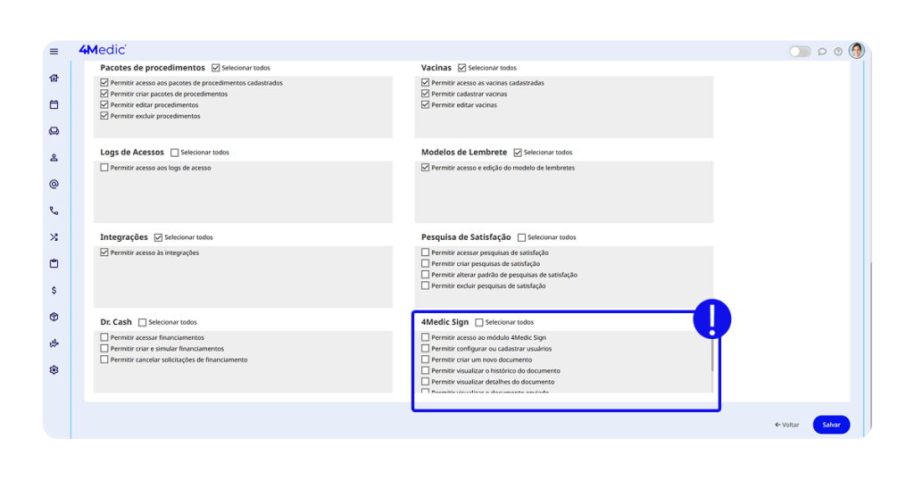914x480 pixels.
Task: Uncheck Permitir criar pacotes de procedimentos
Action: coord(104,94)
